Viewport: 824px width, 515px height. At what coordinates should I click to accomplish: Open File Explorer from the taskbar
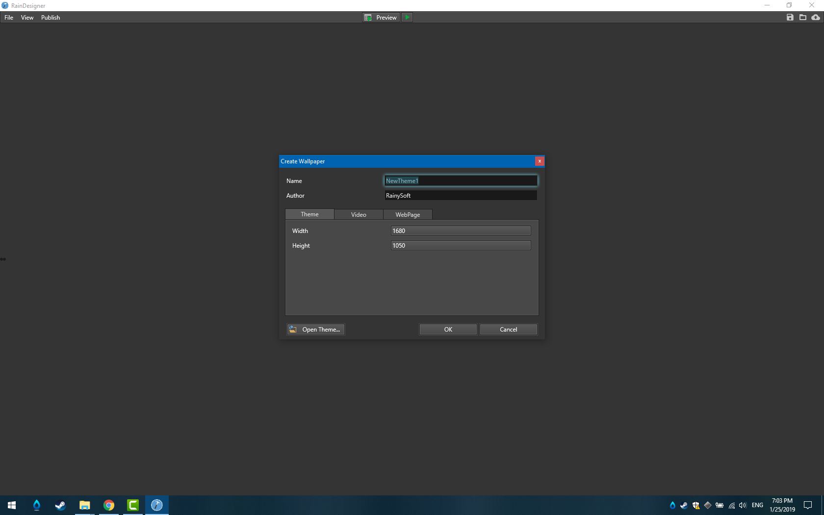(x=84, y=505)
